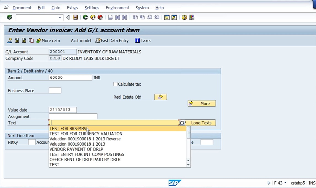Click the window menu icon beside Document
The height and width of the screenshot is (188, 316).
click(6, 7)
